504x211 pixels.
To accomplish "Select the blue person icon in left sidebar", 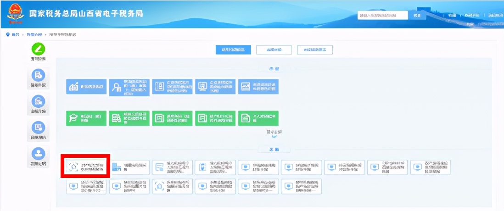I will pos(39,154).
